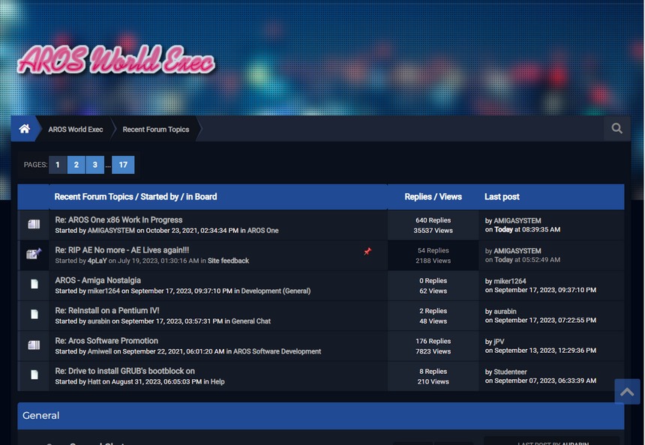Click the Amiga Nostalgia topic page icon
Image resolution: width=645 pixels, height=445 pixels.
click(34, 285)
